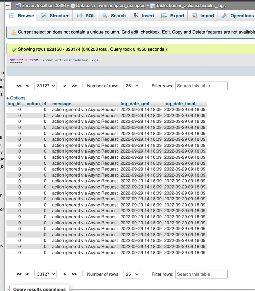Go to the Search tab

coord(114,16)
